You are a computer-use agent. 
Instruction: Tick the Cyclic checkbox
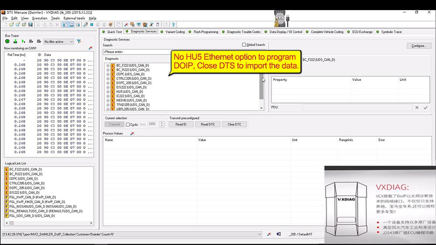pos(128,124)
